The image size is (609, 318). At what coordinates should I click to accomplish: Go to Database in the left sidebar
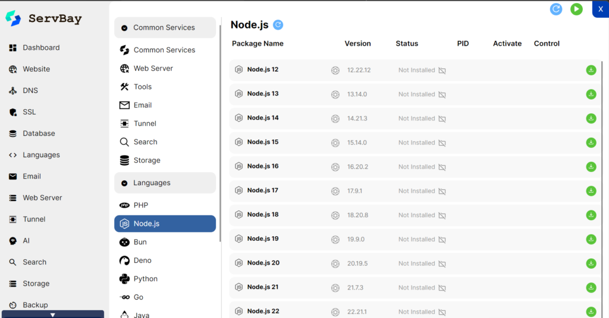[39, 133]
